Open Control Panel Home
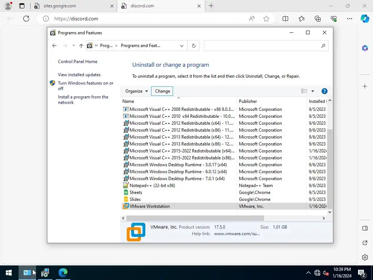Viewport: 373px width, 280px height. pos(78,61)
